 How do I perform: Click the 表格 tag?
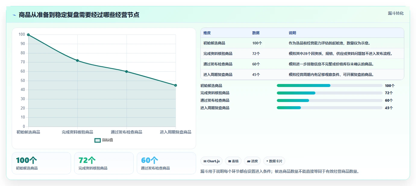[x=233, y=161]
